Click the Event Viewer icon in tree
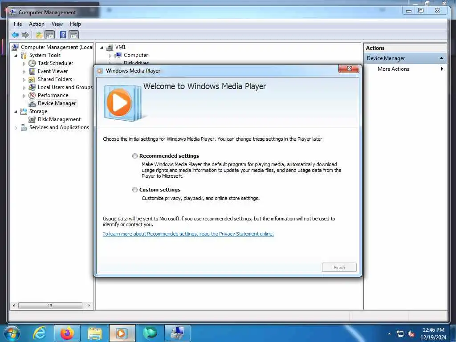Image resolution: width=456 pixels, height=342 pixels. tap(32, 71)
